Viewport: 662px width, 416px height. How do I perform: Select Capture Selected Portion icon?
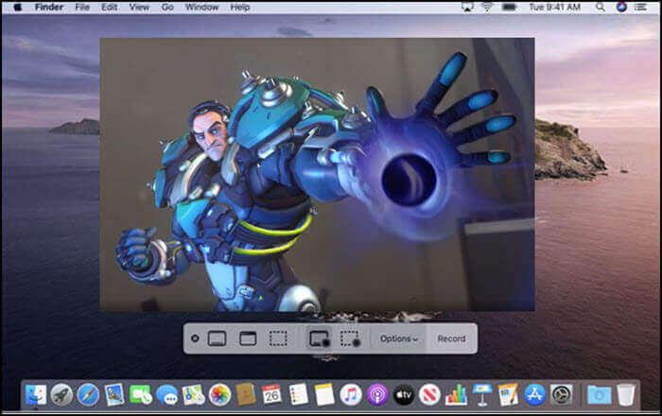click(278, 338)
